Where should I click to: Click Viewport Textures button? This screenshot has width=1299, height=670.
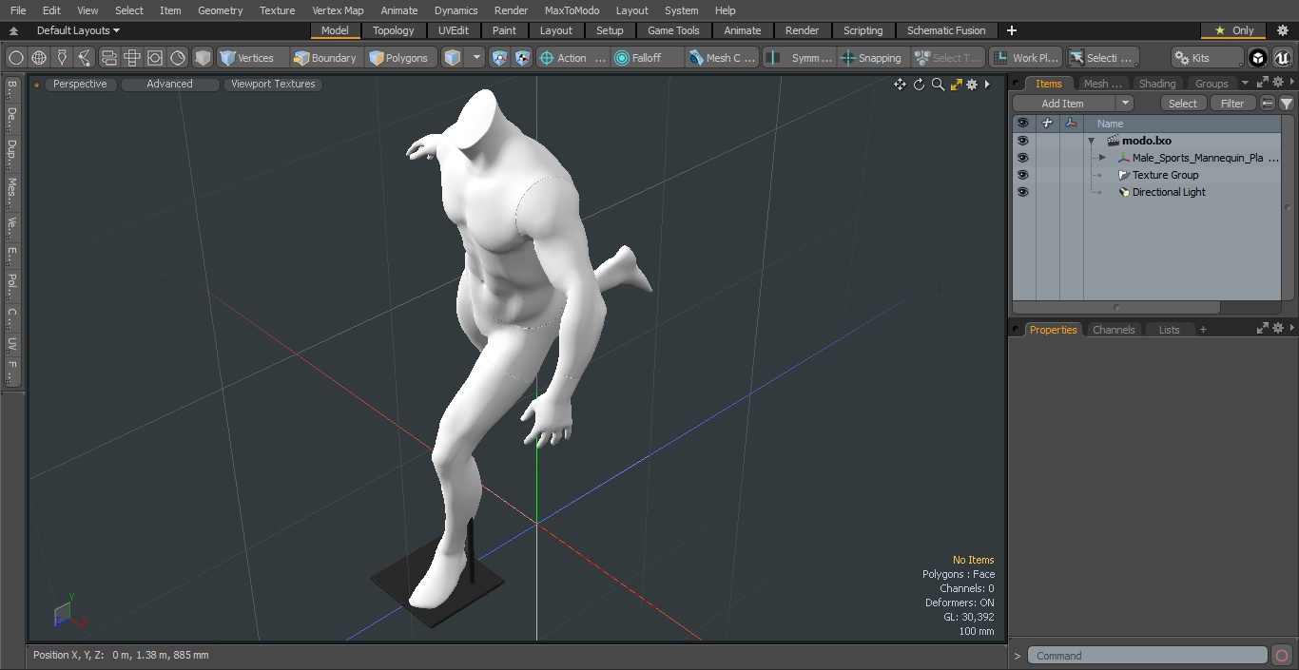pos(273,85)
